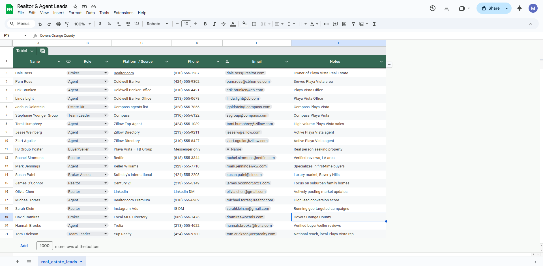Select the real_estate_leads sheet tab
The height and width of the screenshot is (266, 543).
point(59,262)
